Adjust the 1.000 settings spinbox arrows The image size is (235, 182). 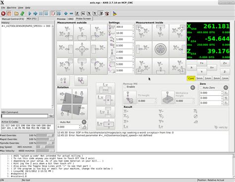[133, 39]
